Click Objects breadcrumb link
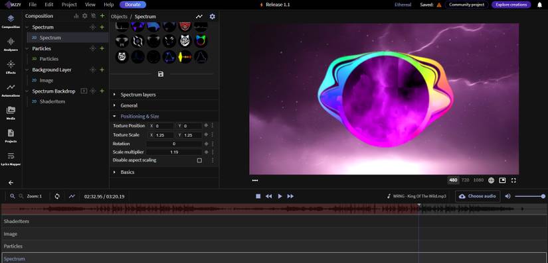This screenshot has height=263, width=548. click(x=119, y=17)
